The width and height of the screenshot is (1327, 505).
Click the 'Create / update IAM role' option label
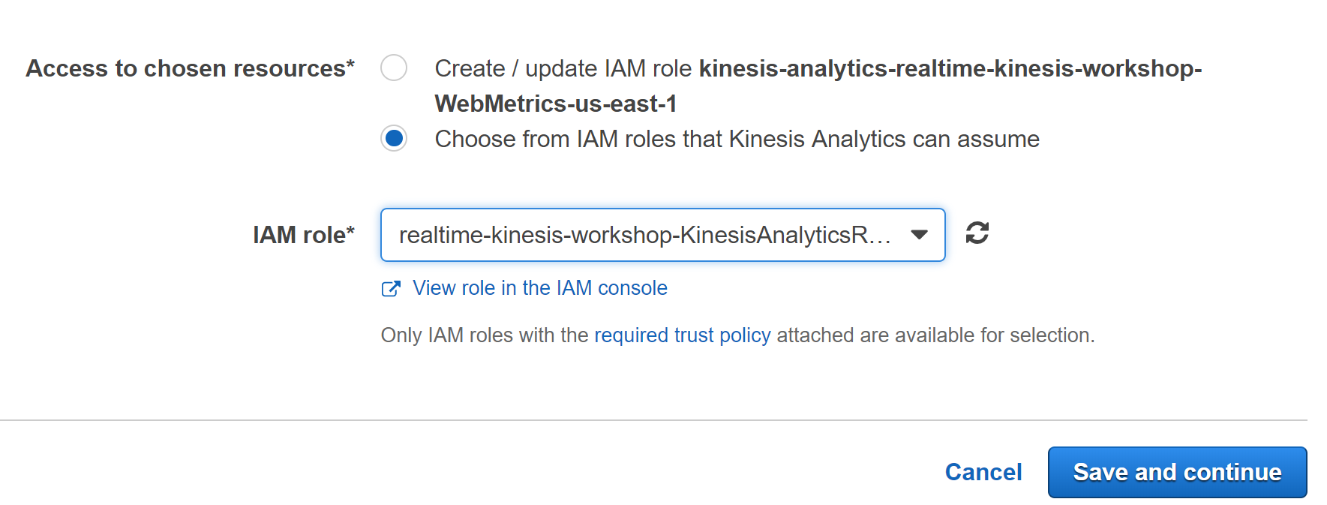click(x=563, y=68)
